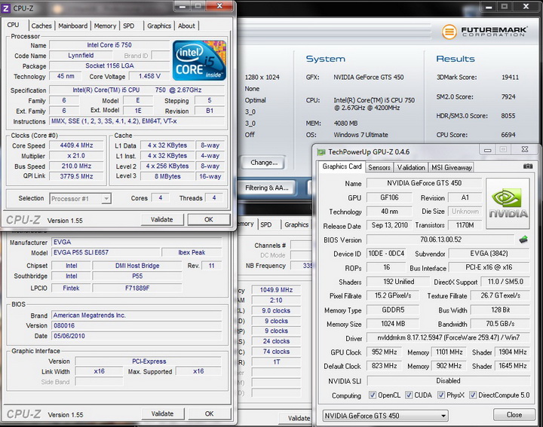Click the Intel Core i5 logo
543x427 pixels.
point(199,60)
